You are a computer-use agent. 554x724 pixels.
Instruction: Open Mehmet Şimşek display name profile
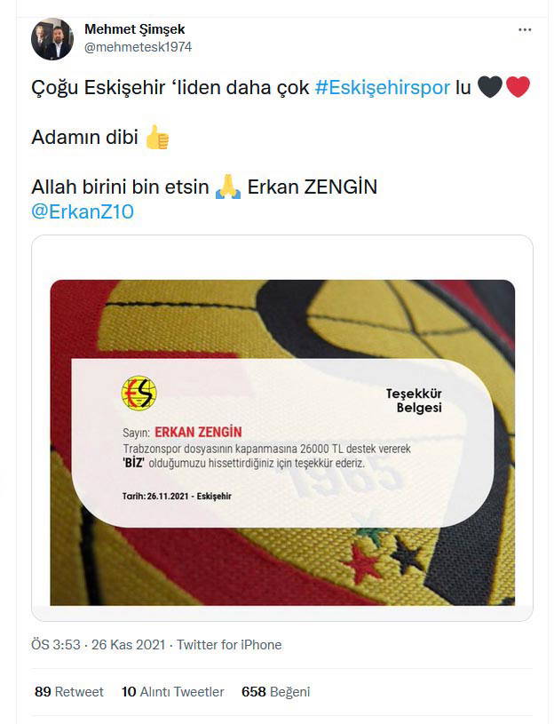click(135, 29)
